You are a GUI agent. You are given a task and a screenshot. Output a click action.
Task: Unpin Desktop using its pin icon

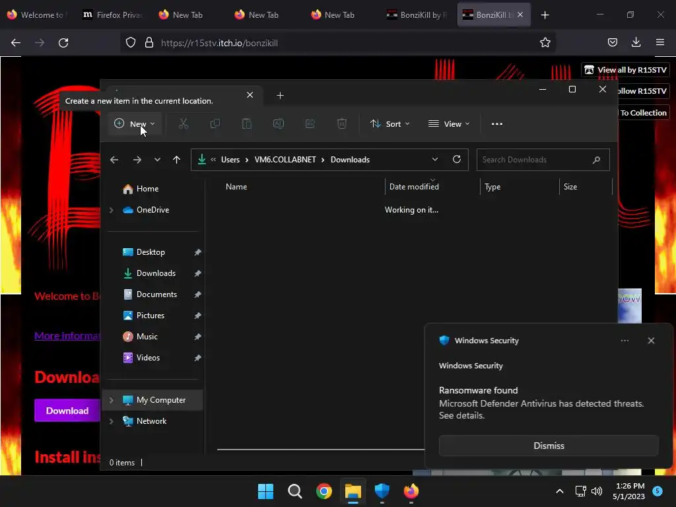click(x=197, y=252)
